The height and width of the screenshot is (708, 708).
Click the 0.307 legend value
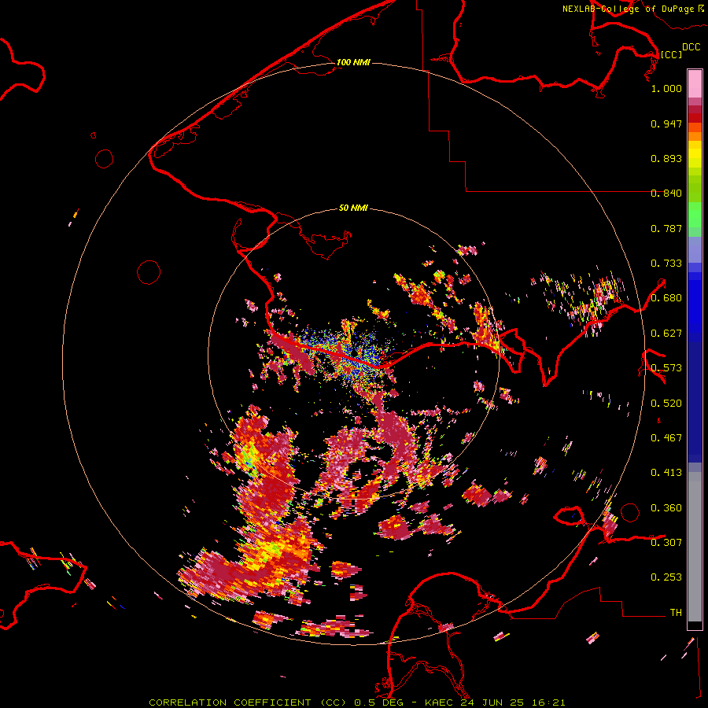666,543
